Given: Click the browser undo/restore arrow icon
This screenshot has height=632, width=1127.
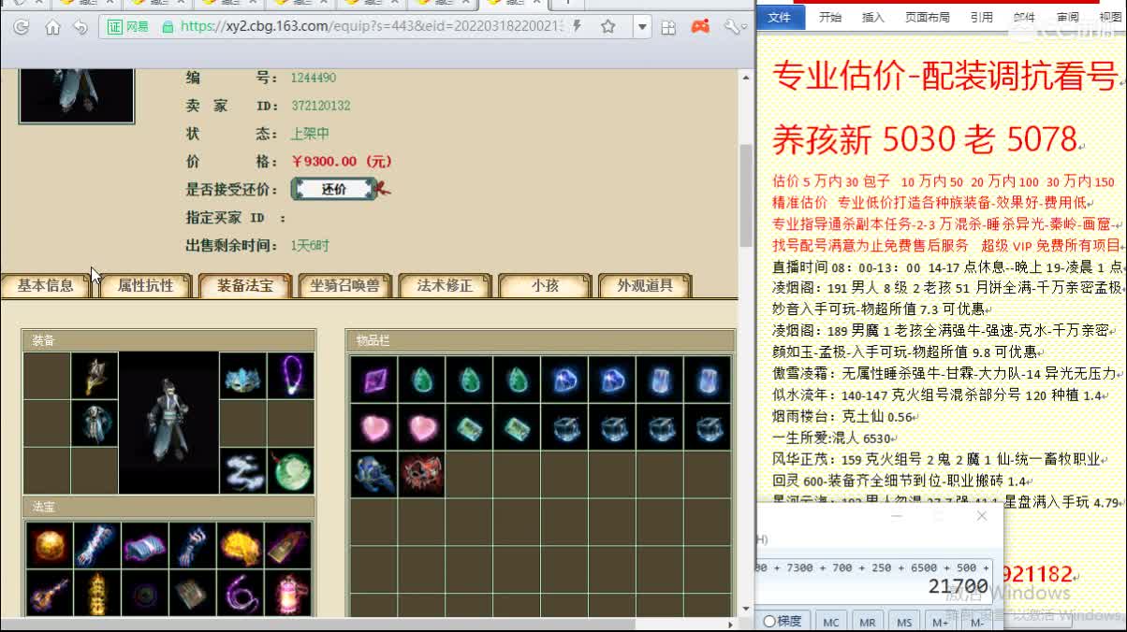Looking at the screenshot, I should point(80,27).
